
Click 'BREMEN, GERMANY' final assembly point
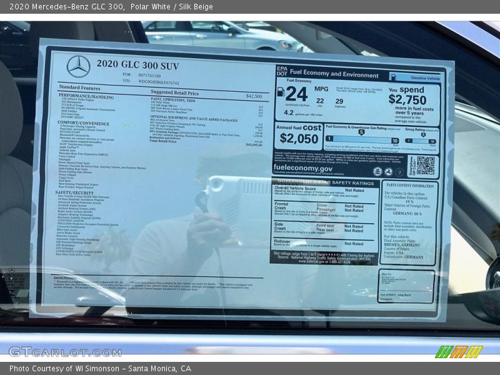click(402, 245)
